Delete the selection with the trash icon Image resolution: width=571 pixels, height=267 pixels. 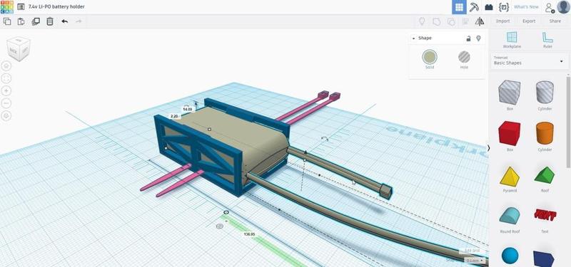[x=50, y=21]
